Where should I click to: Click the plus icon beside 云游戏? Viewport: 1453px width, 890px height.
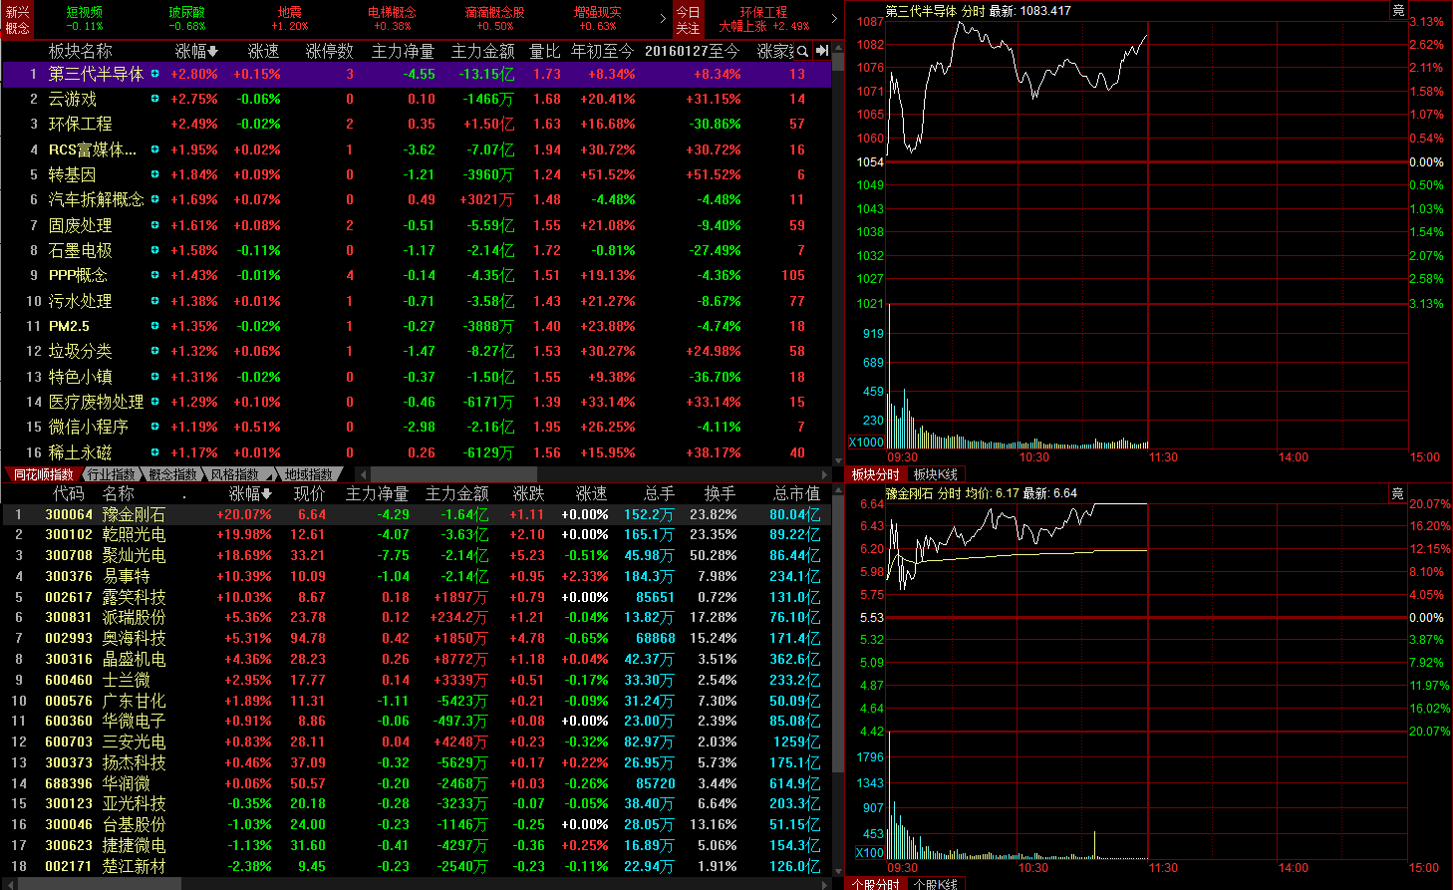pos(154,99)
